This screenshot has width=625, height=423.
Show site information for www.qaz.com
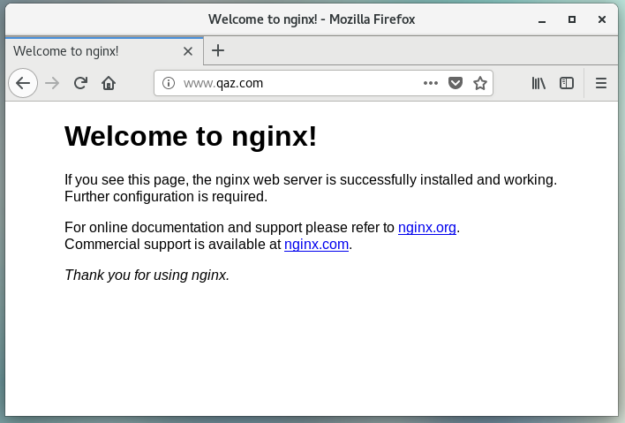coord(169,83)
